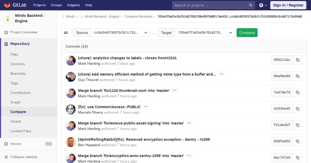Expand description of encryption-error-sentry-1099 merge
The height and width of the screenshot is (163, 311).
[189, 155]
